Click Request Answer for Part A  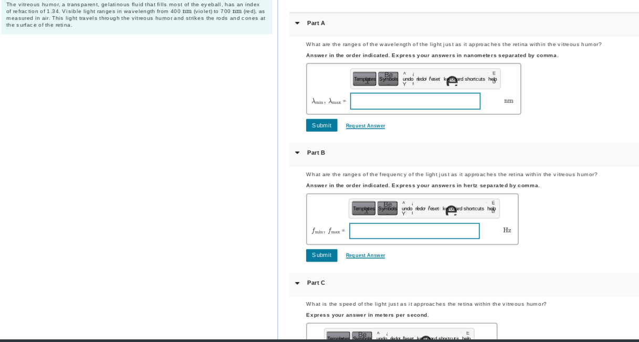click(365, 126)
